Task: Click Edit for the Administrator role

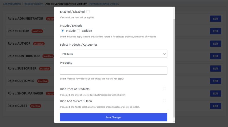Action: tap(215, 19)
